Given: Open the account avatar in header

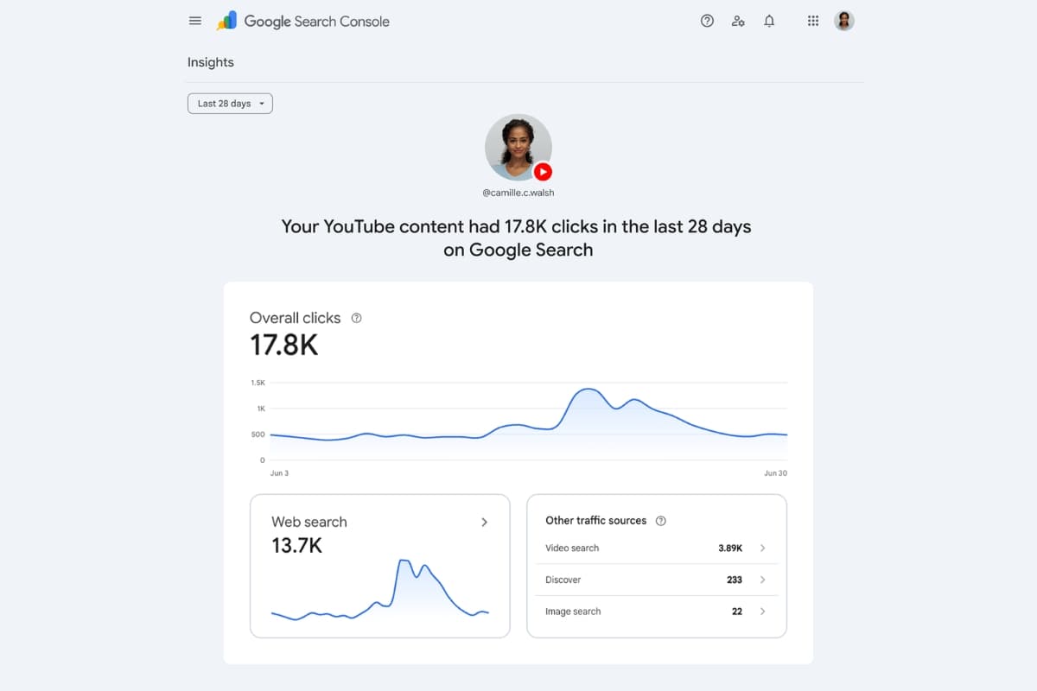Looking at the screenshot, I should coord(844,21).
